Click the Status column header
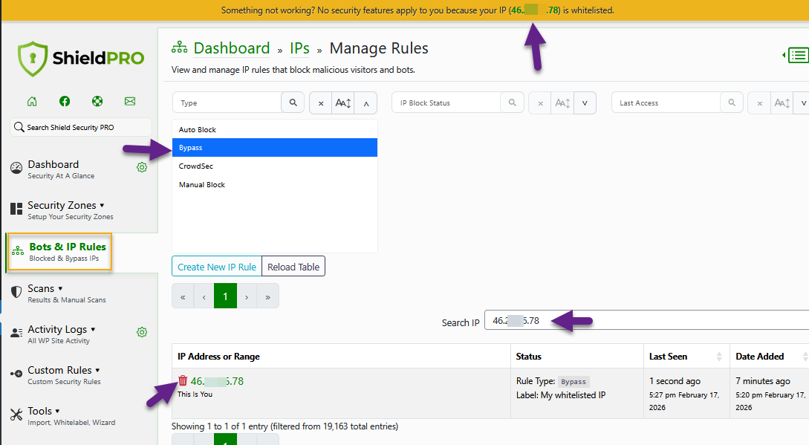Viewport: 809px width, 445px height. click(576, 356)
